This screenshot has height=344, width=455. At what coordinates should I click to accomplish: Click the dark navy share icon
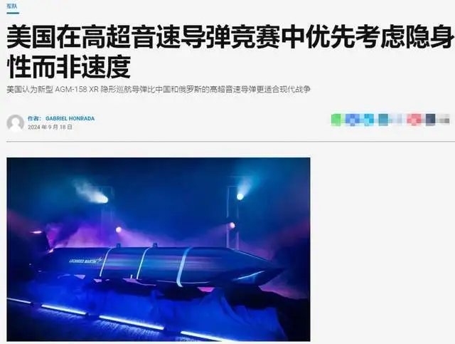click(431, 120)
